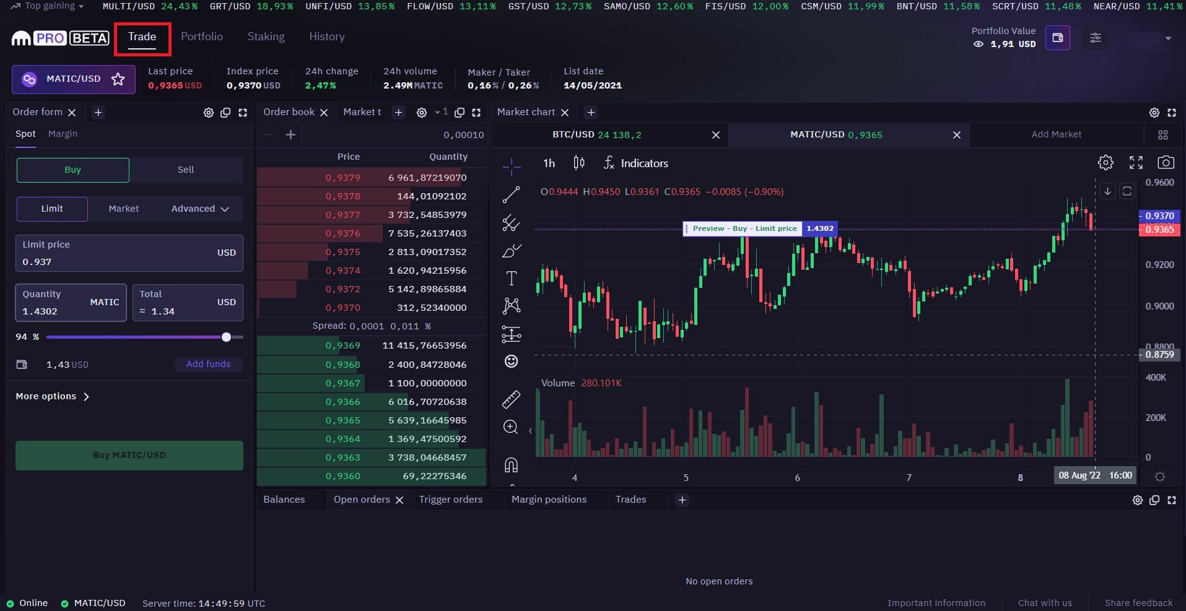
Task: Open the wallet icon near Portfolio Value
Action: (1058, 38)
